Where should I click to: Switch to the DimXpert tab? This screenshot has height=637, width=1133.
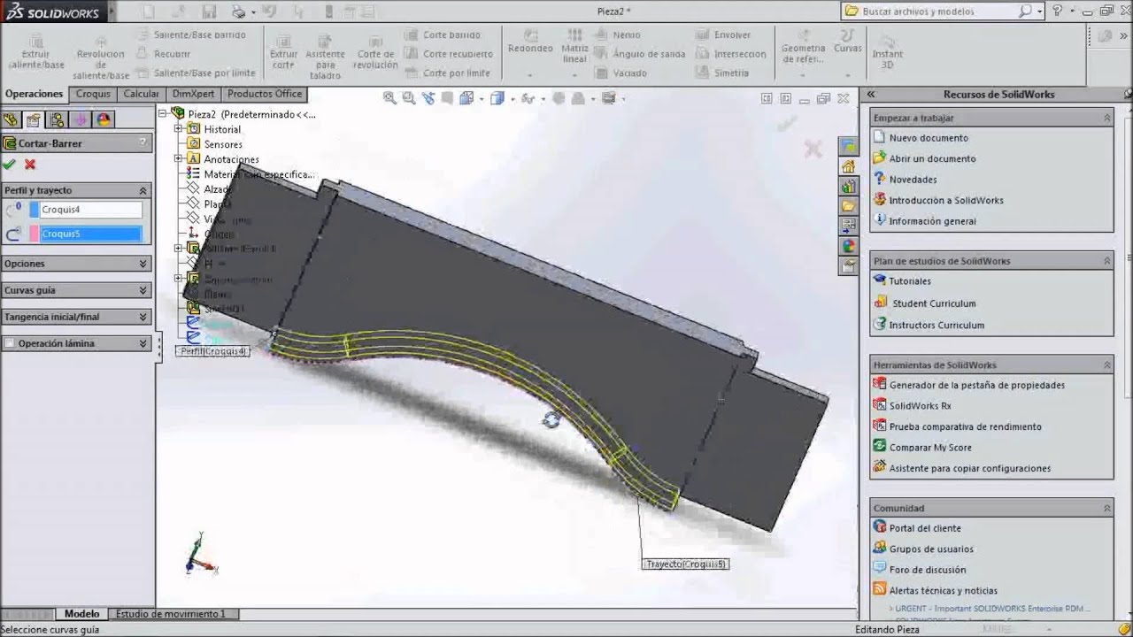(x=193, y=94)
